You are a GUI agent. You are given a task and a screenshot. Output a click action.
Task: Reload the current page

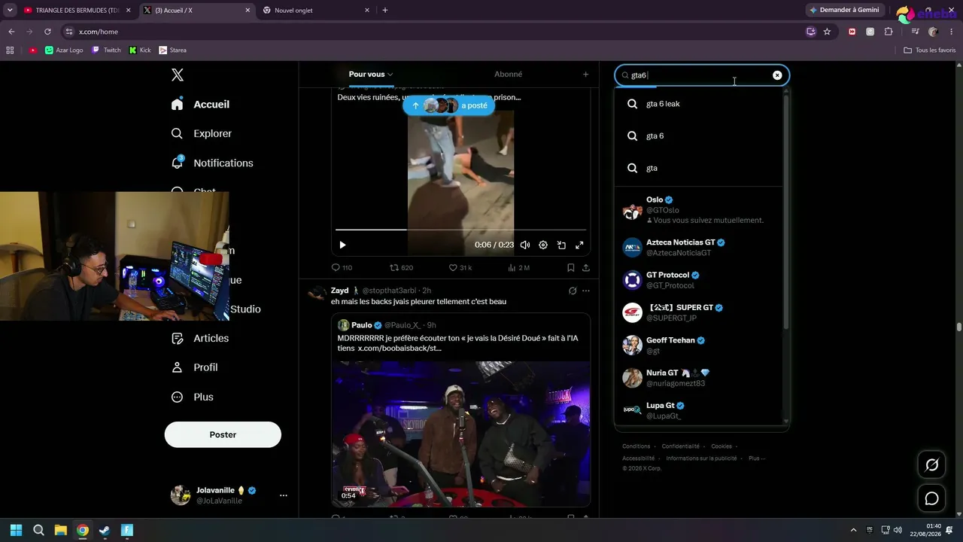(x=47, y=32)
